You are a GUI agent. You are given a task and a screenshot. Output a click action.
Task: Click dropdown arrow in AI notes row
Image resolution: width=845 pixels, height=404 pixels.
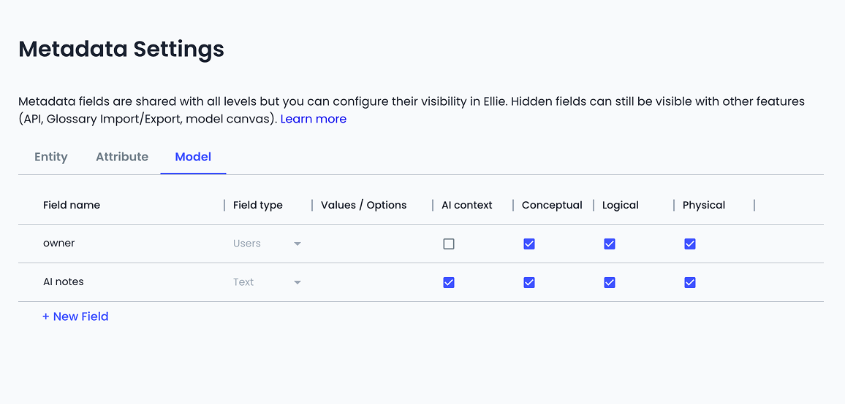[297, 282]
